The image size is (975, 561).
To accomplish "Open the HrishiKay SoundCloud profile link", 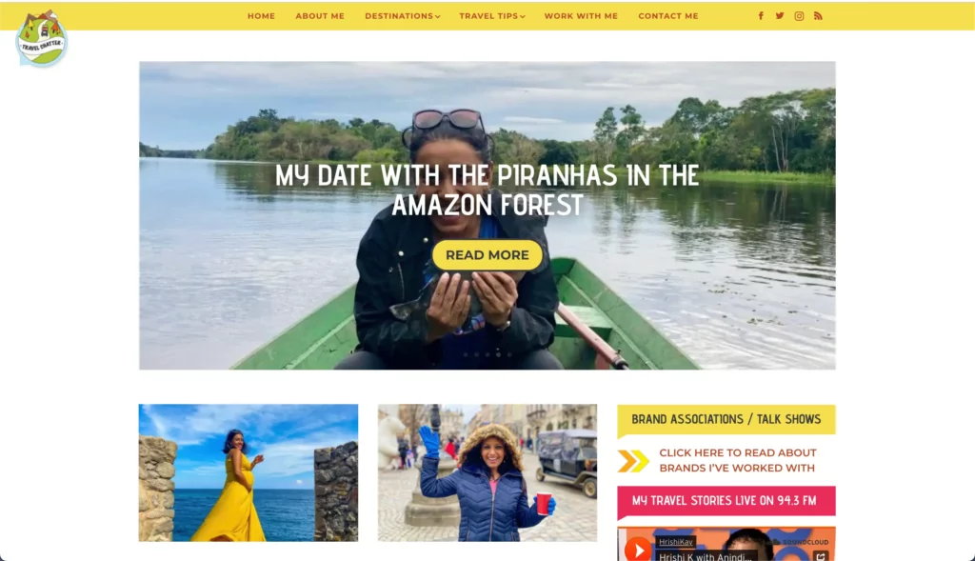I will [x=675, y=542].
